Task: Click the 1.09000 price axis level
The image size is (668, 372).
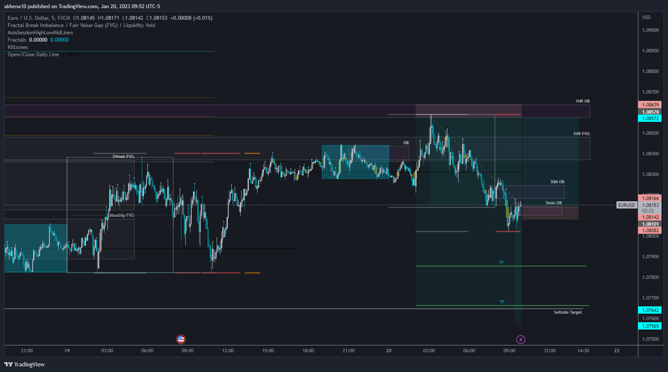Action: click(650, 30)
